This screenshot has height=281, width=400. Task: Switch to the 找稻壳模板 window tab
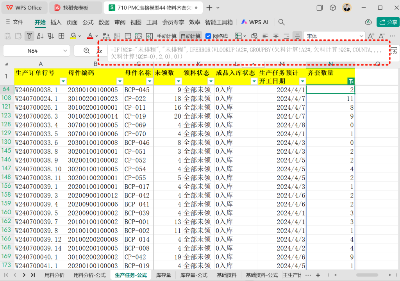(x=75, y=8)
